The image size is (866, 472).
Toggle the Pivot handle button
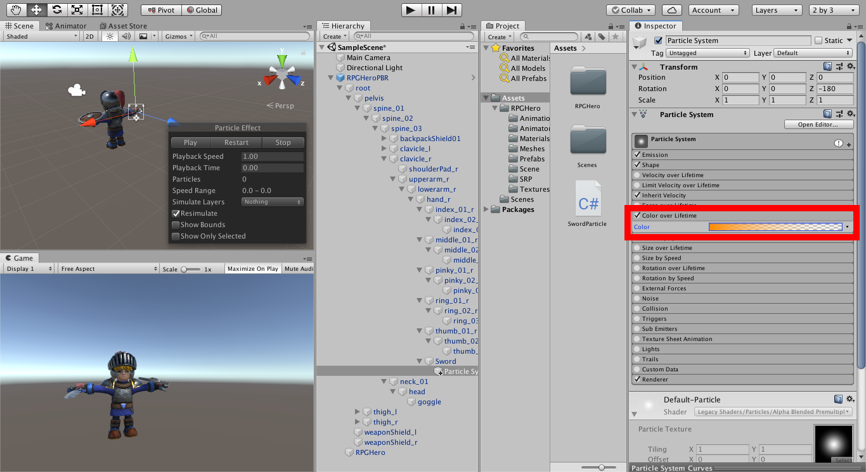point(161,10)
